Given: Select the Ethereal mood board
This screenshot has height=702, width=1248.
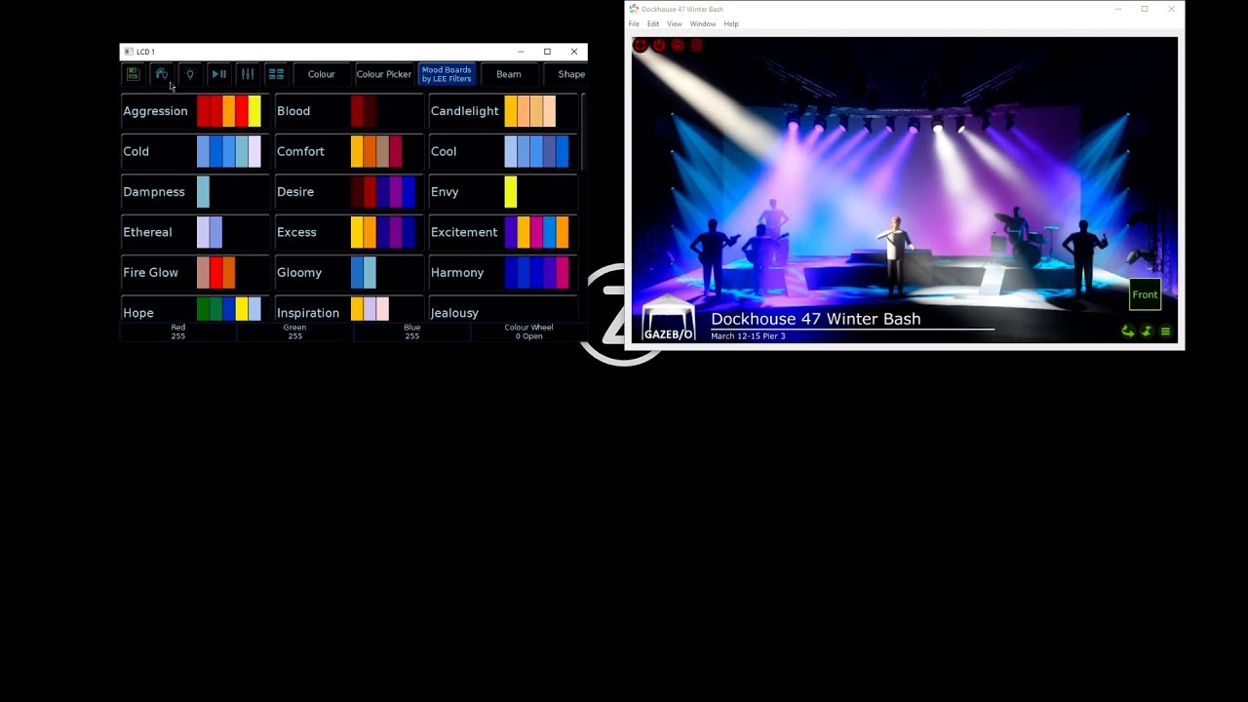Looking at the screenshot, I should (x=195, y=232).
